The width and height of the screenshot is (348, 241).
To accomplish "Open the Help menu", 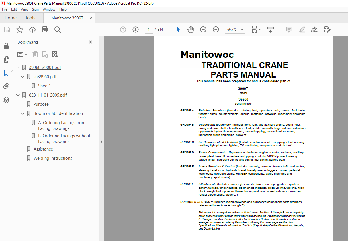I will click(63, 9).
